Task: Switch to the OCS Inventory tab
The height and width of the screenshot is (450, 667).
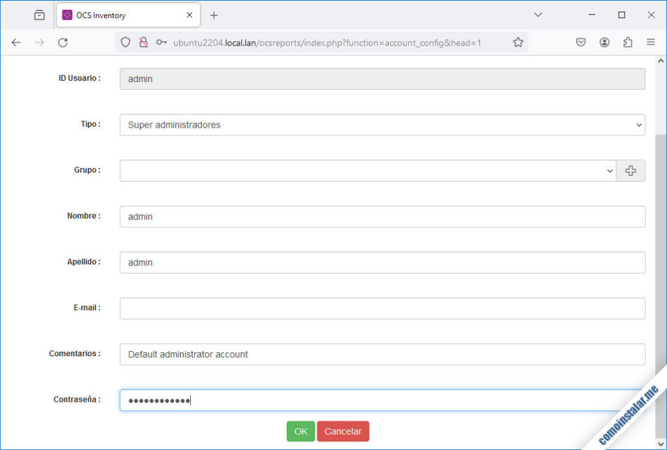Action: coord(128,16)
